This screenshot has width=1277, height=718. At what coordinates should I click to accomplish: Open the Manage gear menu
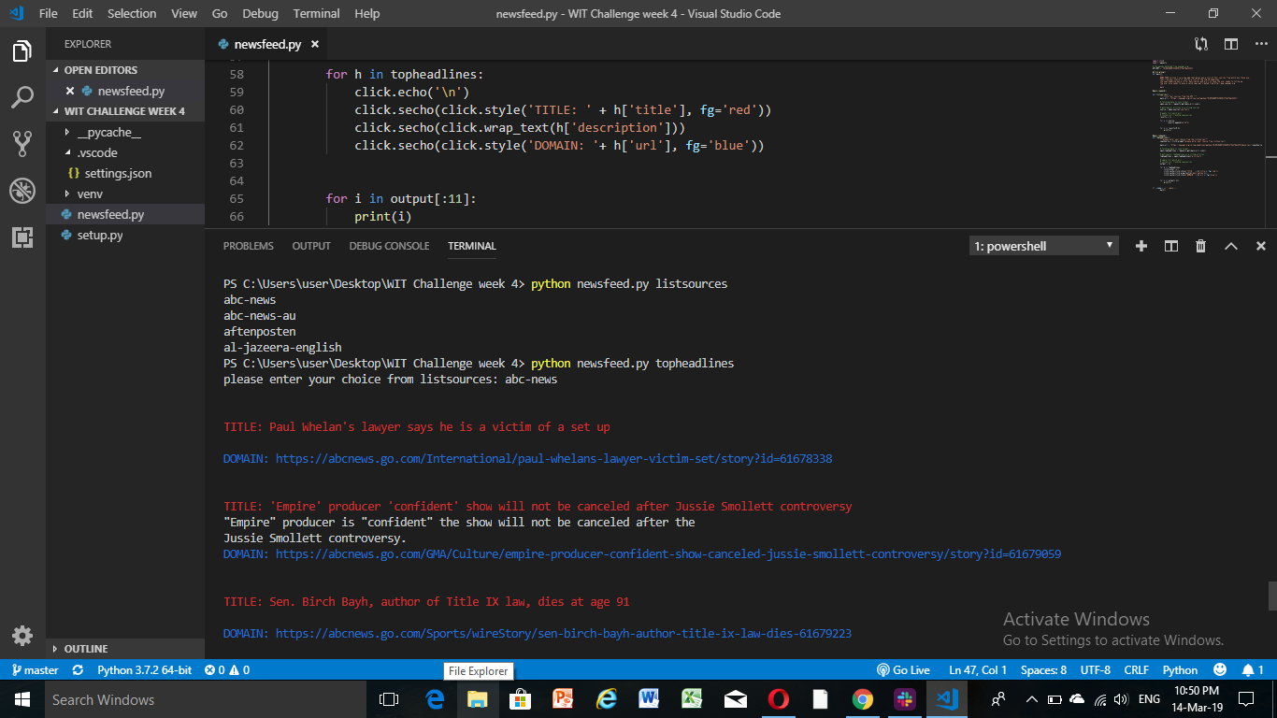pos(22,636)
